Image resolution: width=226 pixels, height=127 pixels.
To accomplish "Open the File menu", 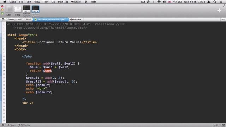I will click(21, 2).
